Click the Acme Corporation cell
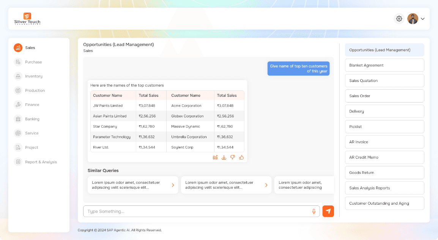Viewport: 438px width, 240px height. coord(190,106)
